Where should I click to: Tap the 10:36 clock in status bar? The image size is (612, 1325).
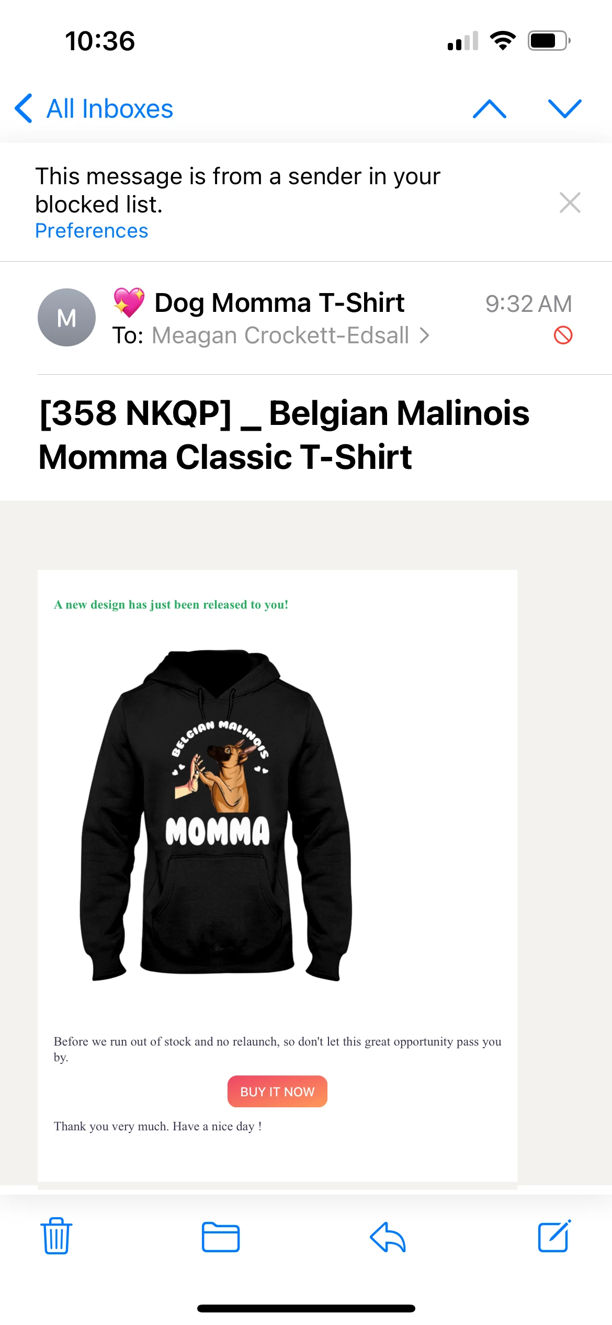(x=100, y=41)
